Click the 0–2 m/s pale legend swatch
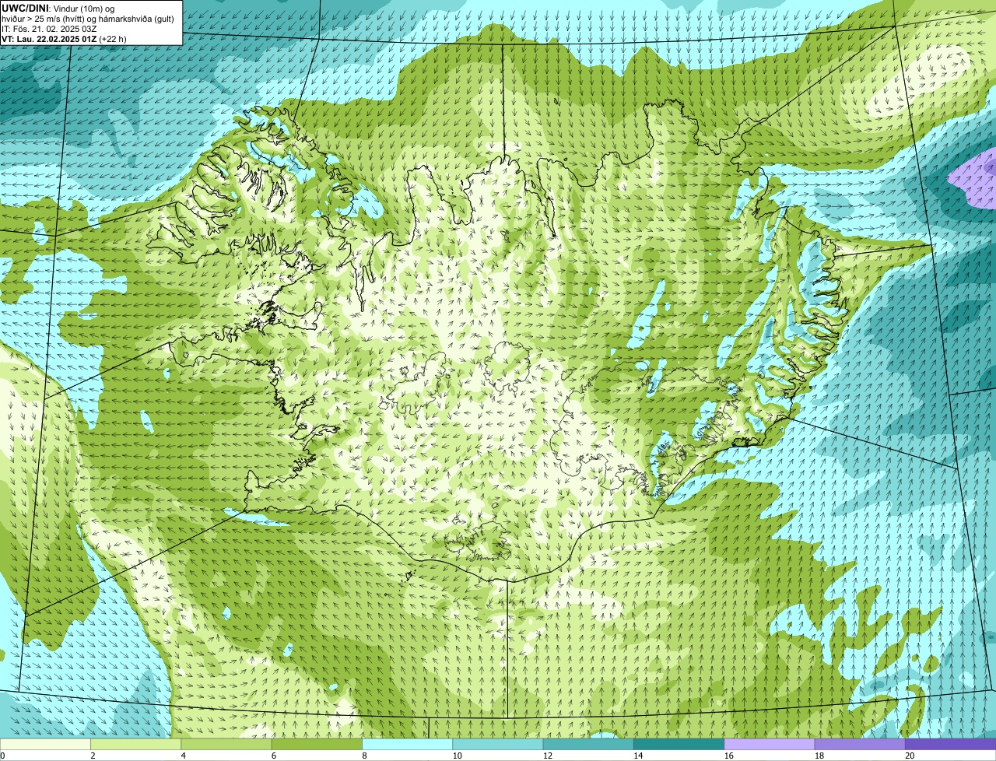The height and width of the screenshot is (761, 996). (x=46, y=744)
